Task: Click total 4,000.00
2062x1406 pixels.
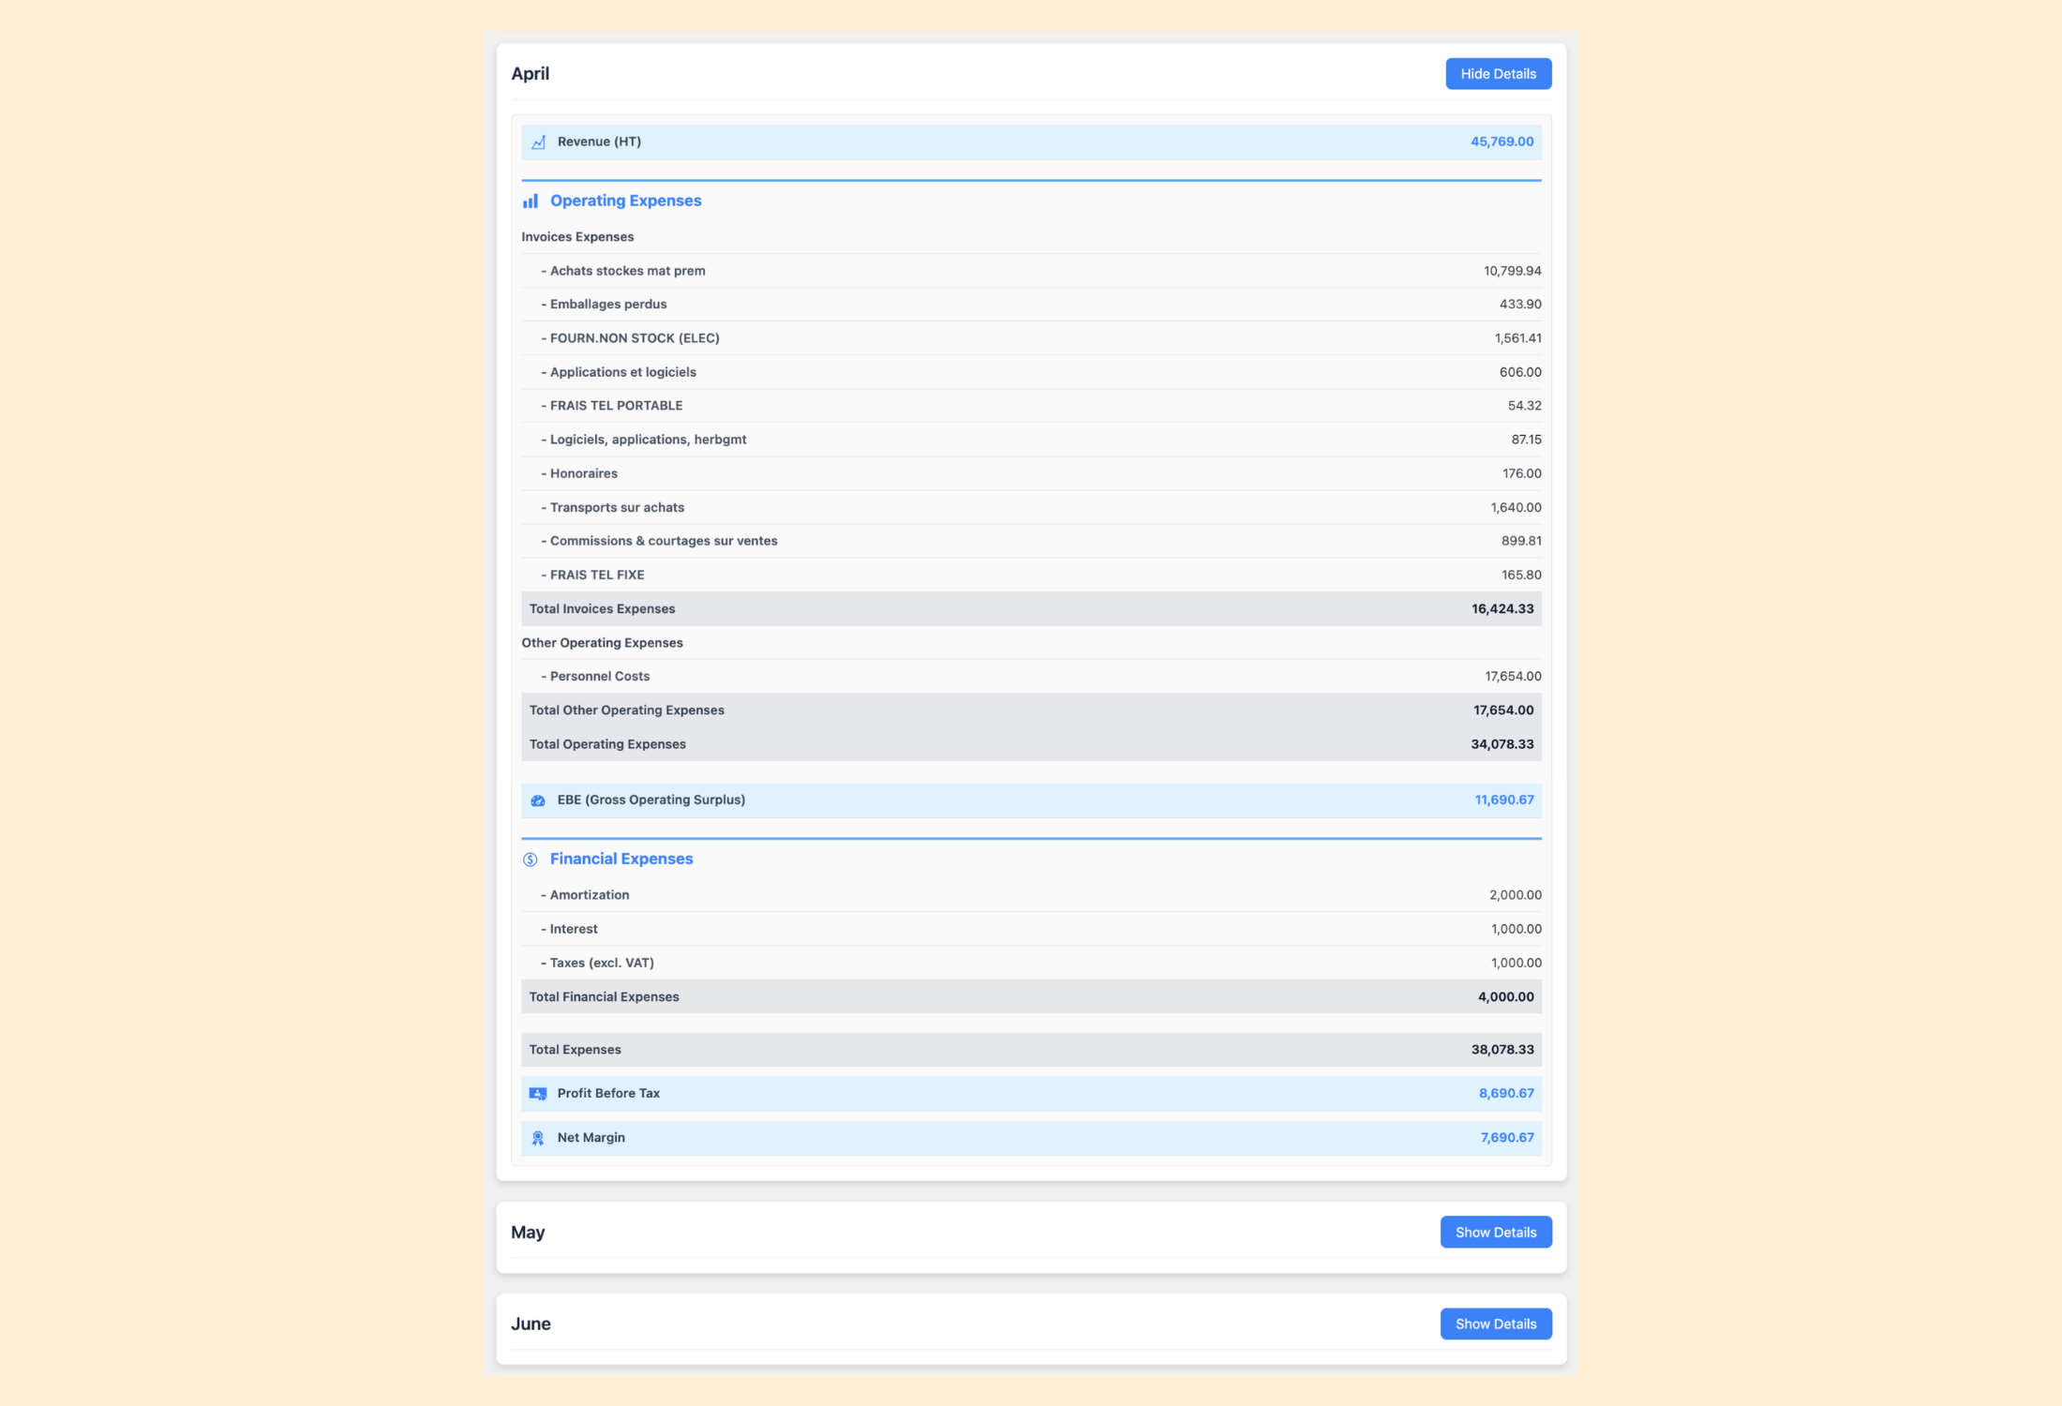Action: [1505, 997]
